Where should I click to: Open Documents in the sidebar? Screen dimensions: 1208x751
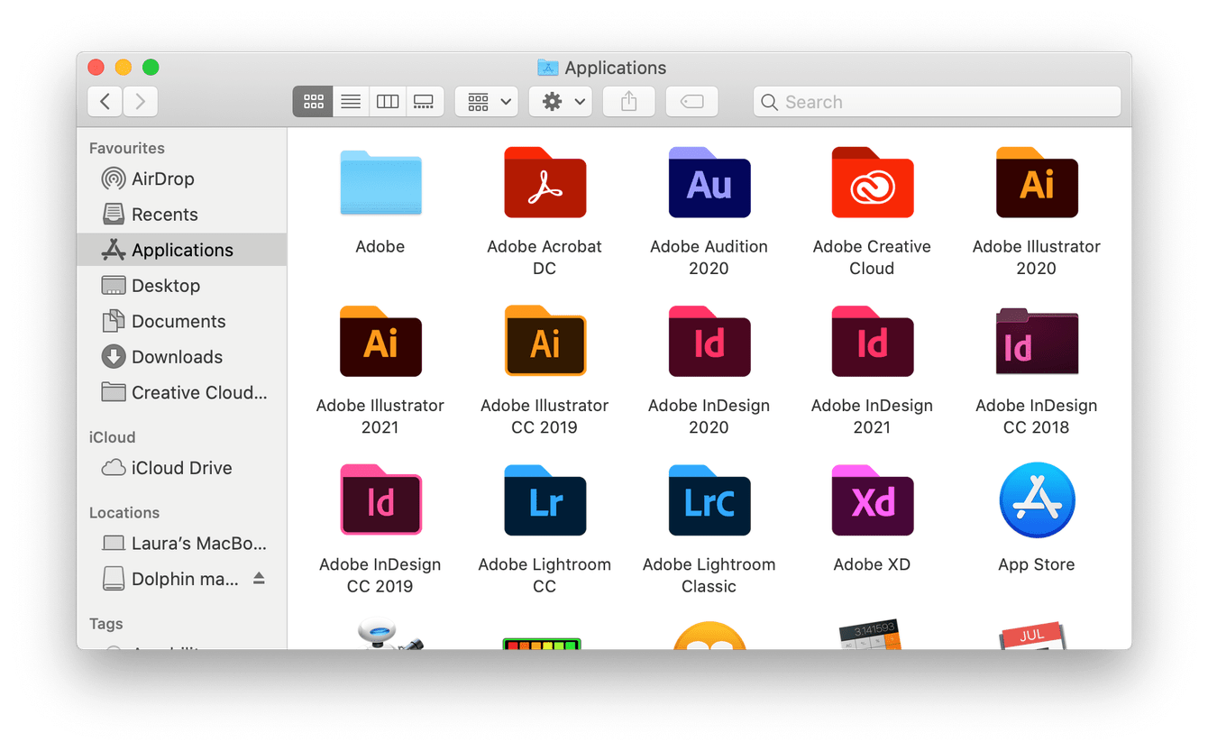[181, 321]
